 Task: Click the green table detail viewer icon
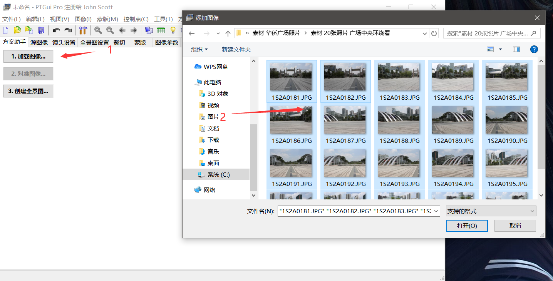(161, 30)
